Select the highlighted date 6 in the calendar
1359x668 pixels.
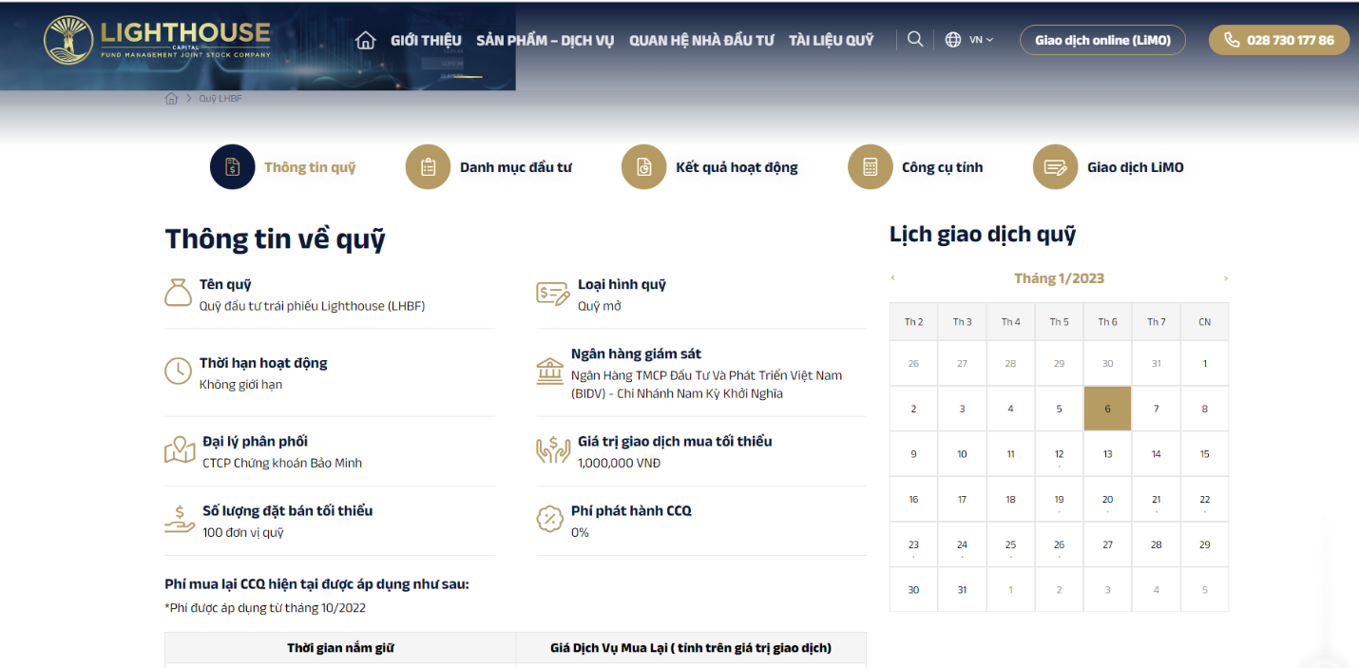[x=1107, y=408]
